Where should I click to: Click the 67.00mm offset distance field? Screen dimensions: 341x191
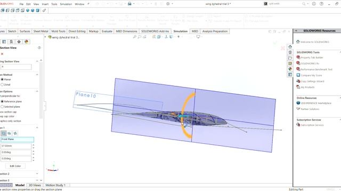16,146
